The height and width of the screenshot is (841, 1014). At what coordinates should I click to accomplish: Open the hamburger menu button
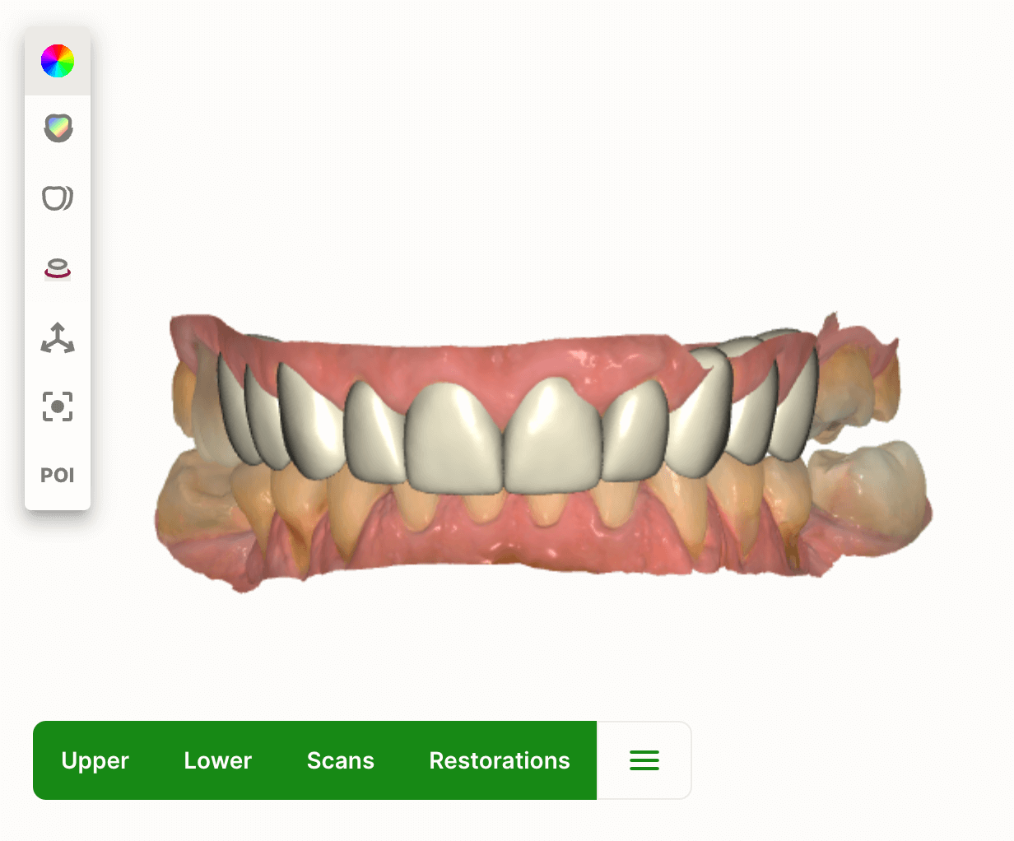tap(644, 760)
